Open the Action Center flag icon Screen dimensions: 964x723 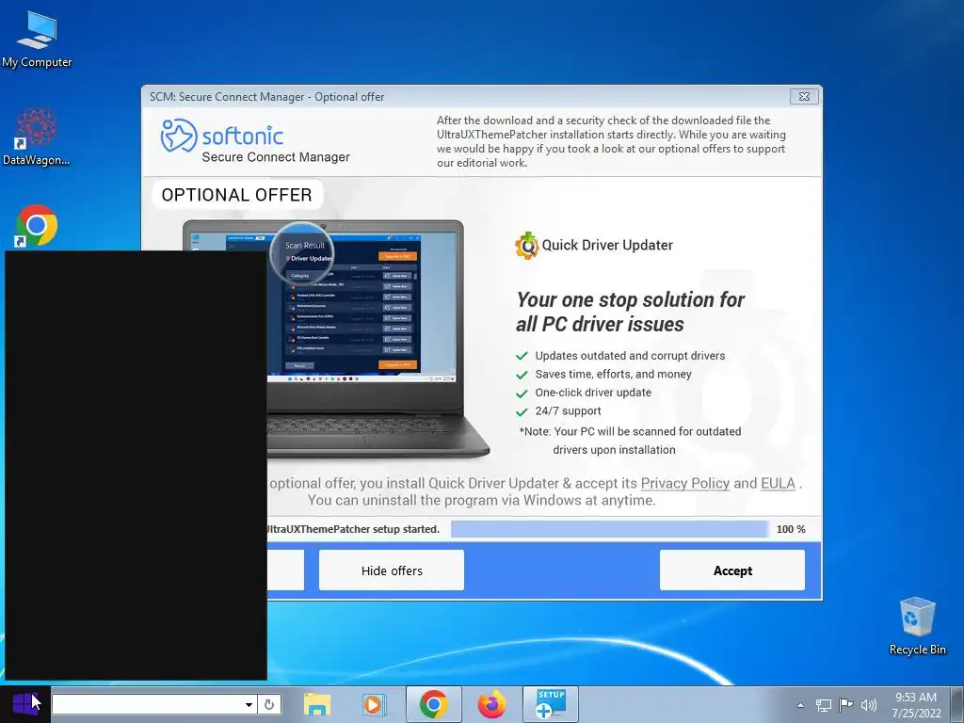coord(846,704)
